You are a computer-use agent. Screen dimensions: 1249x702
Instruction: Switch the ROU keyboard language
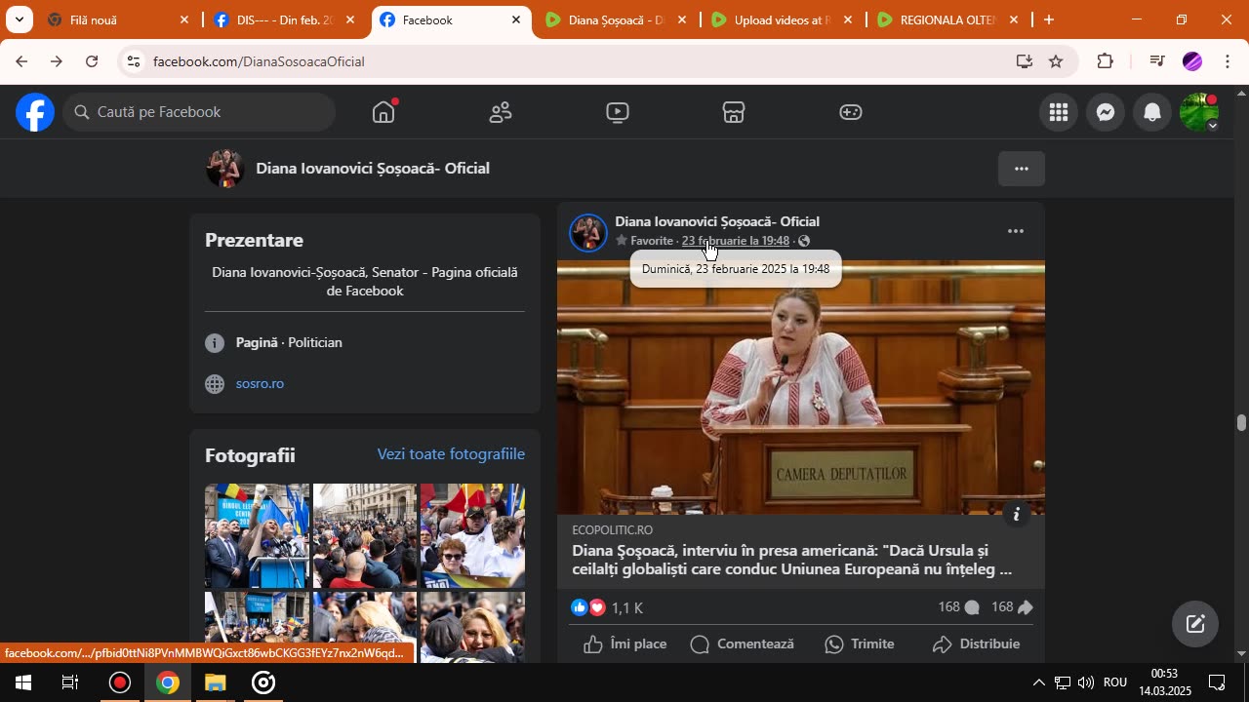tap(1116, 682)
